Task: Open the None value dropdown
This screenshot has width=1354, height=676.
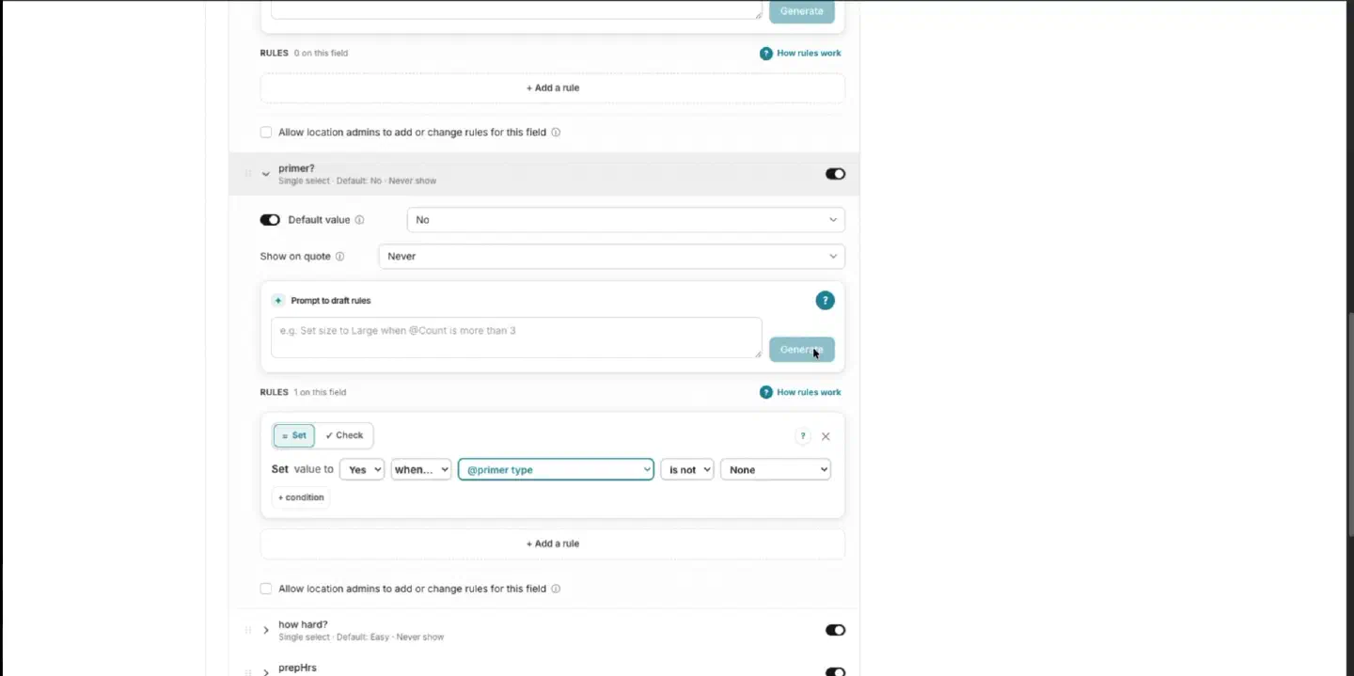Action: (x=776, y=469)
